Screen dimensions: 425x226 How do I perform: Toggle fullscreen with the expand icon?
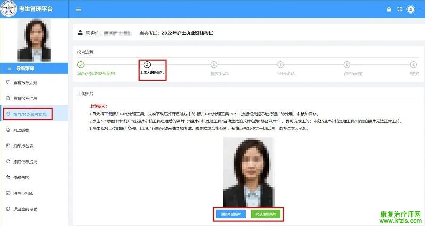pyautogui.click(x=399, y=9)
